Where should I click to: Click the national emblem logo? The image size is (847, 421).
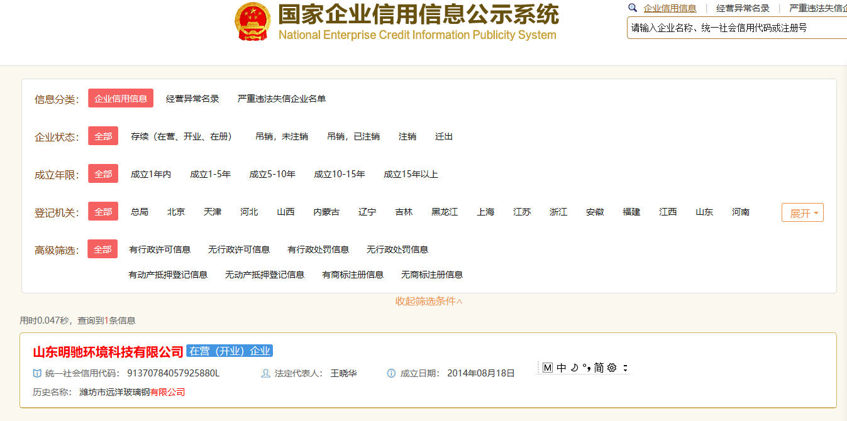coord(253,21)
